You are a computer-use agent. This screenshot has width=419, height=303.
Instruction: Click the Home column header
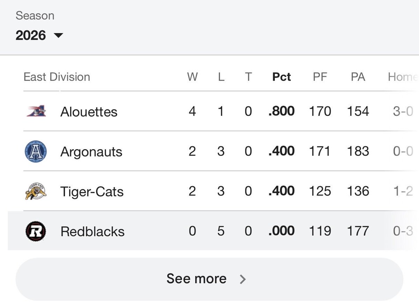coord(403,77)
